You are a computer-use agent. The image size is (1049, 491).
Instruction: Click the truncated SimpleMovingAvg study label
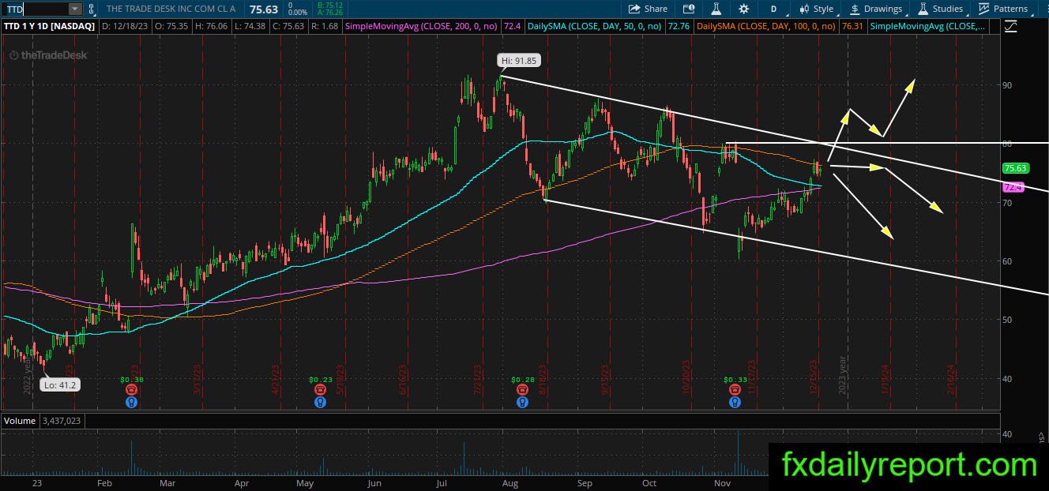[928, 26]
